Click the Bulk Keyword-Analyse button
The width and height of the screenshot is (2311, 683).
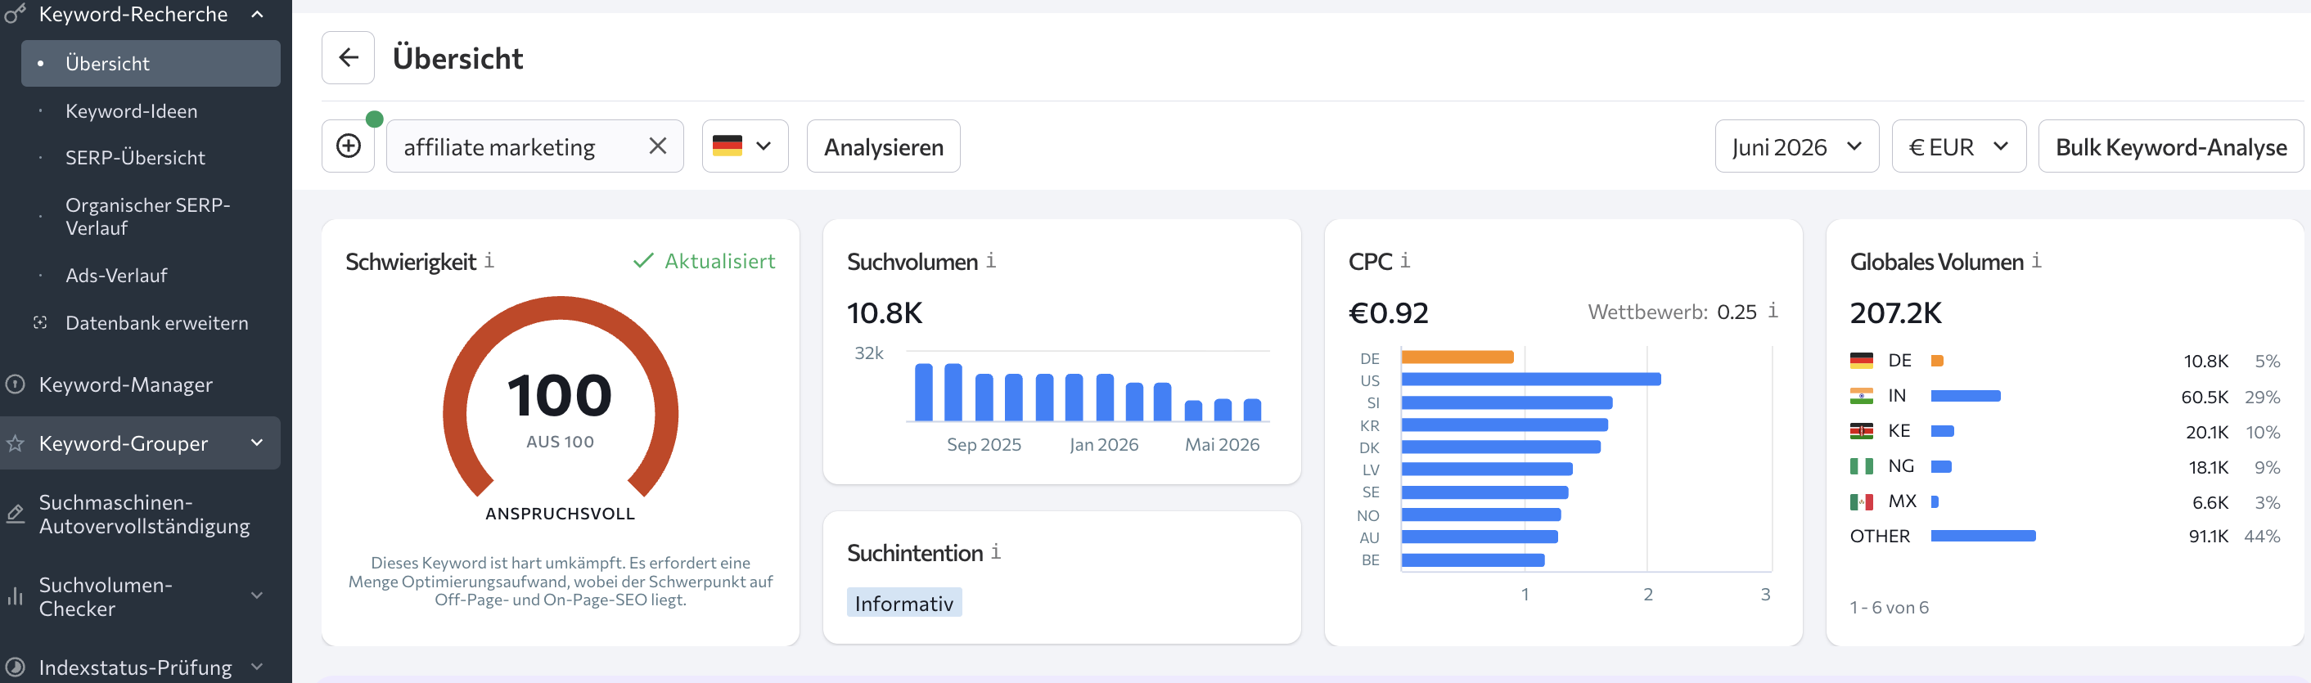(x=2171, y=146)
